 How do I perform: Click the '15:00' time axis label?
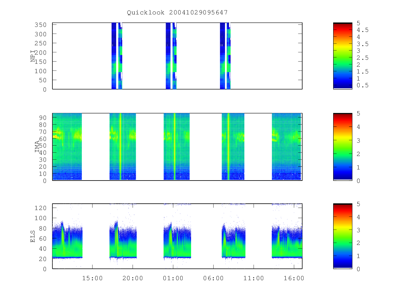point(92,278)
